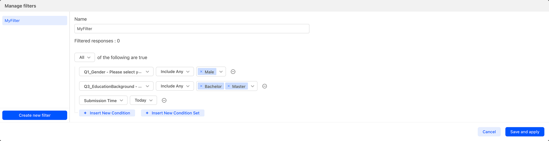Image resolution: width=549 pixels, height=141 pixels.
Task: Expand the Bachelor/Master values dropdown arrow
Action: tap(252, 86)
